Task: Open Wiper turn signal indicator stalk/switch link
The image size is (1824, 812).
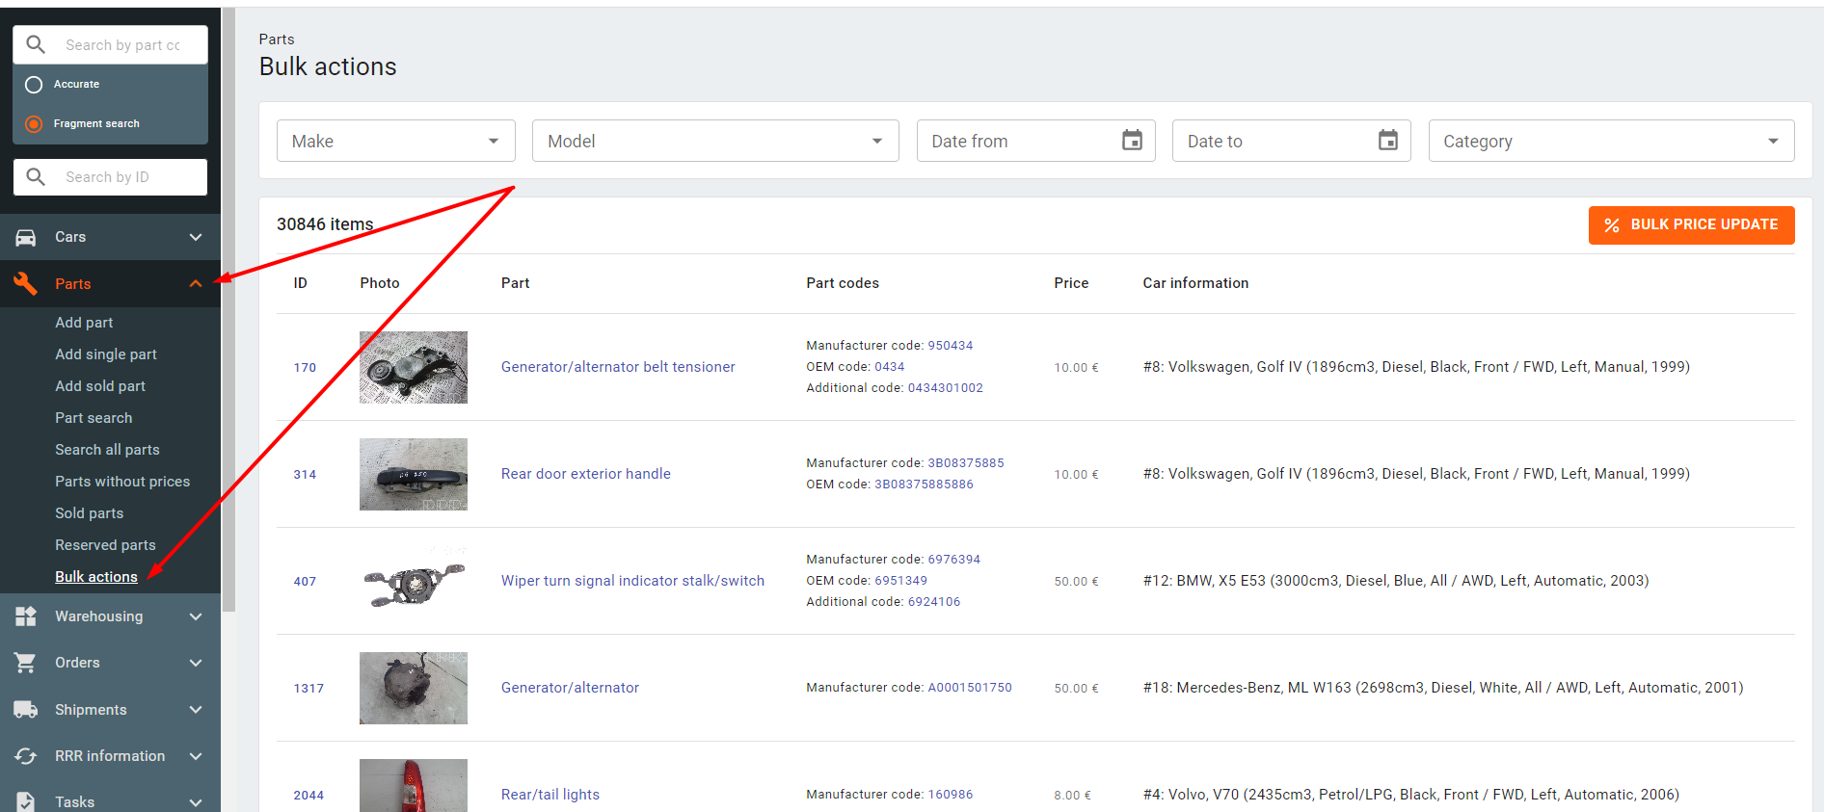Action: click(632, 581)
